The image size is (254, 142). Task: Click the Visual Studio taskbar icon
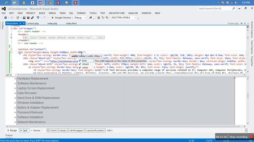[40, 3]
